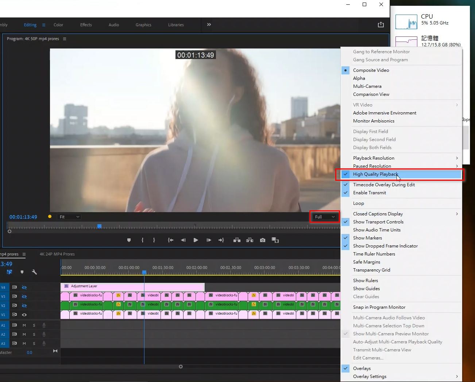Switch to the Color workspace tab
This screenshot has height=382, width=475.
coord(58,25)
